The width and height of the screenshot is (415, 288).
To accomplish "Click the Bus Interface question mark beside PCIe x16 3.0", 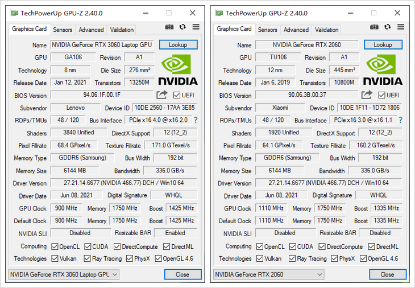I will point(400,120).
